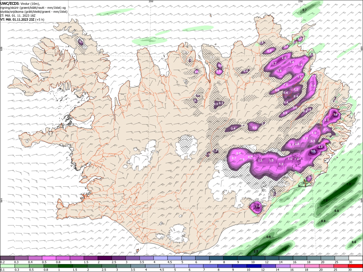This screenshot has width=363, height=272.
Task: Click the 2.6 snowfall value near south coast
Action: tap(258, 206)
